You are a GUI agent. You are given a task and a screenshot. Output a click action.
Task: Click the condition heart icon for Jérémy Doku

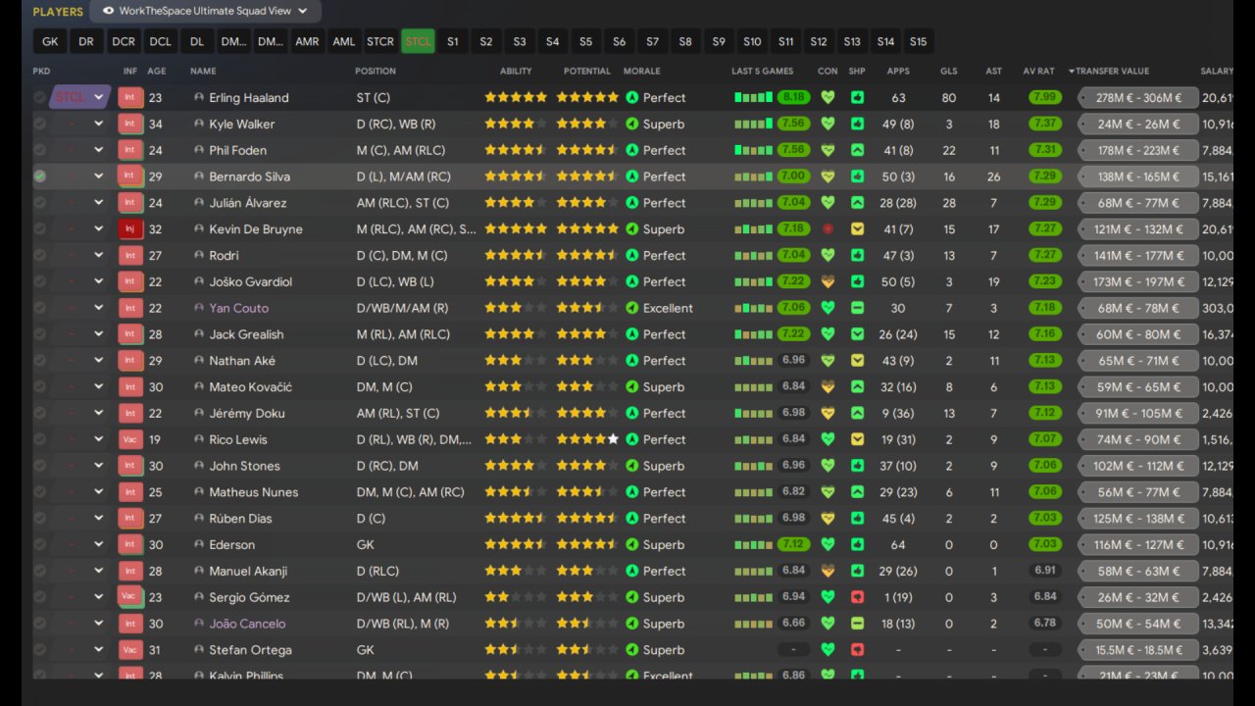click(828, 413)
